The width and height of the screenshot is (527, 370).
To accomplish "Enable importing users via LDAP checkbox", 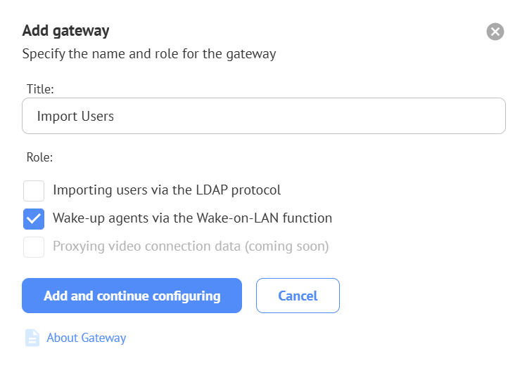I will point(34,190).
